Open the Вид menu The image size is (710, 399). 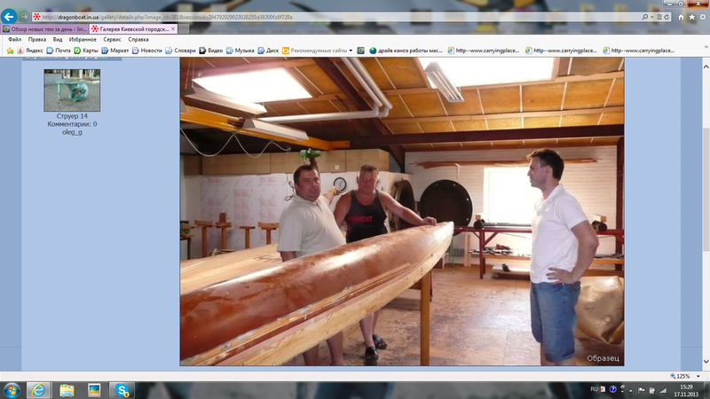[x=58, y=39]
